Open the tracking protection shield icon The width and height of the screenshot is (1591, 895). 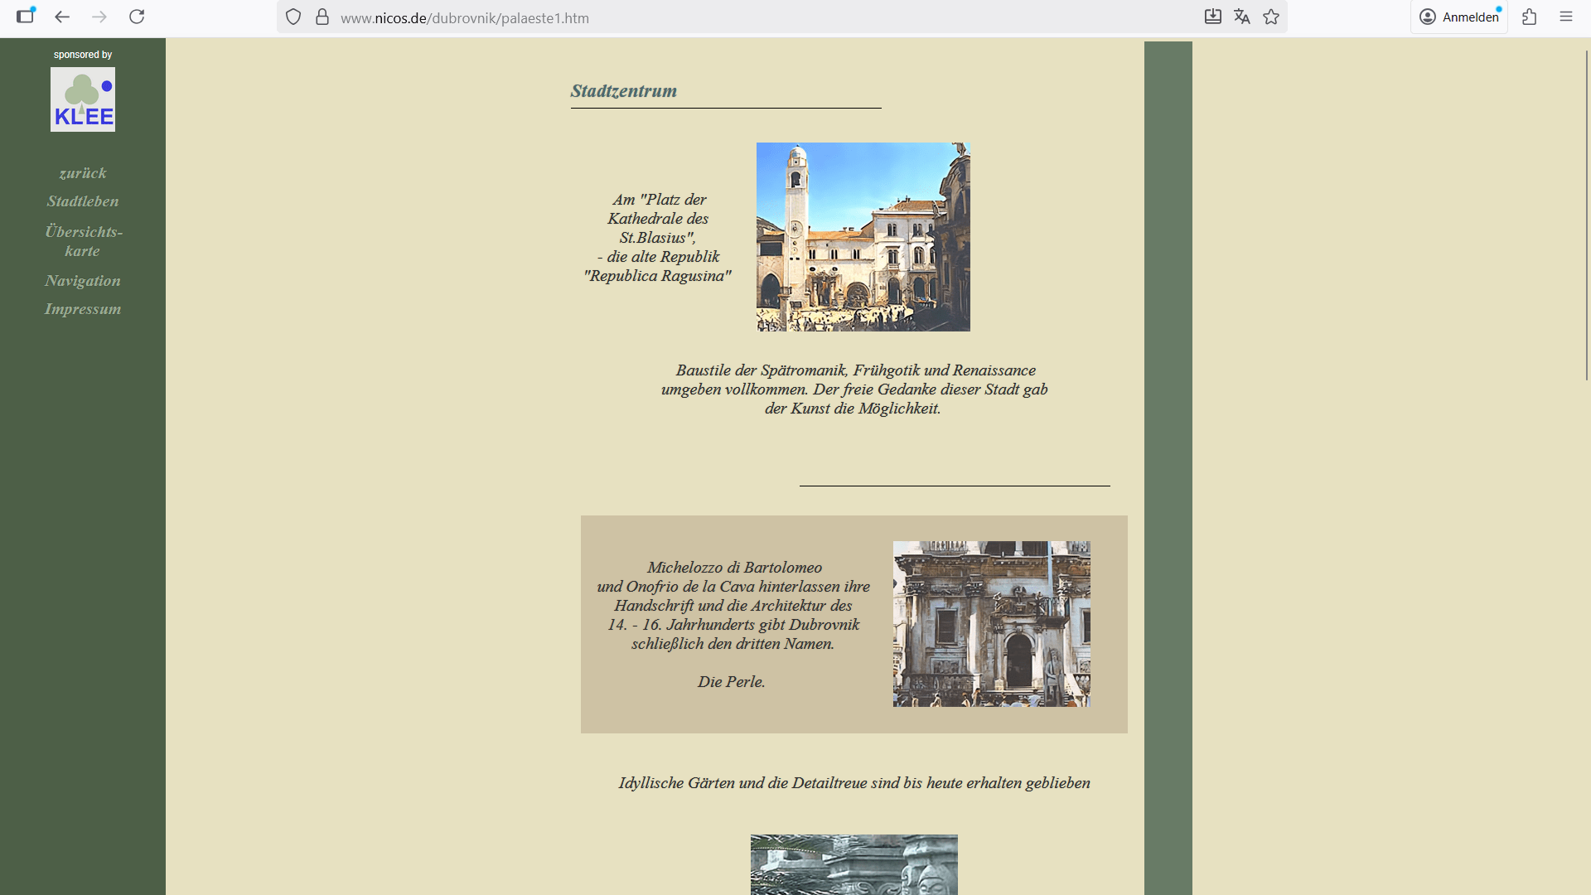(x=293, y=17)
